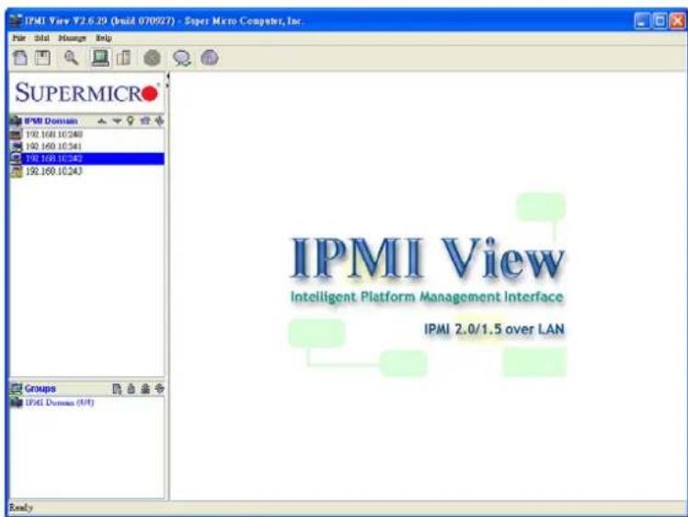Collapse the left panel with splitter arrow
Image resolution: width=688 pixels, height=517 pixels.
point(167,76)
